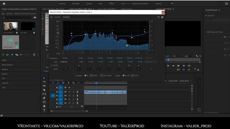Select Constant Width radio button

91,76
